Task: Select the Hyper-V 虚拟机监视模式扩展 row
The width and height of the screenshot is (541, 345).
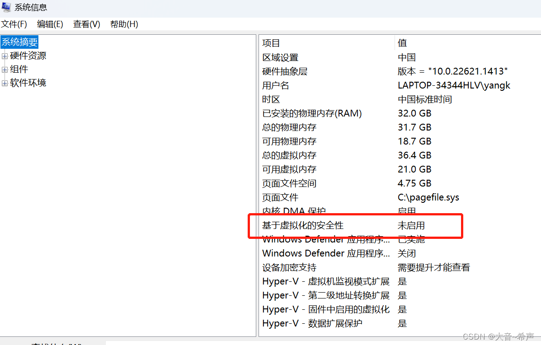Action: coord(400,281)
